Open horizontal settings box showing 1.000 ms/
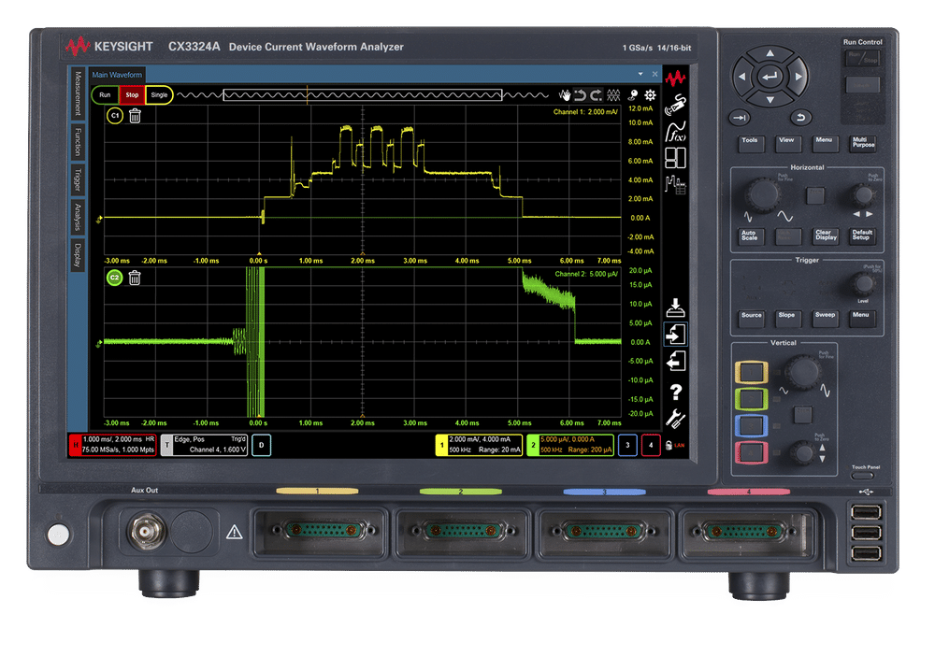This screenshot has height=657, width=935. click(x=113, y=445)
